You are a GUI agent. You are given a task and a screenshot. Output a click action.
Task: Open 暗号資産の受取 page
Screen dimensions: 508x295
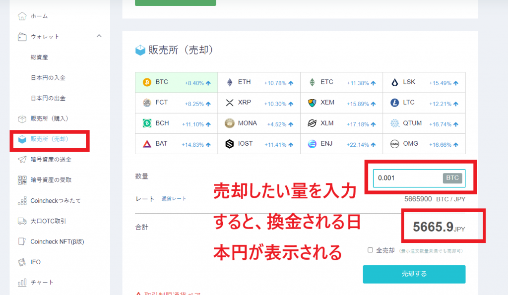point(51,179)
